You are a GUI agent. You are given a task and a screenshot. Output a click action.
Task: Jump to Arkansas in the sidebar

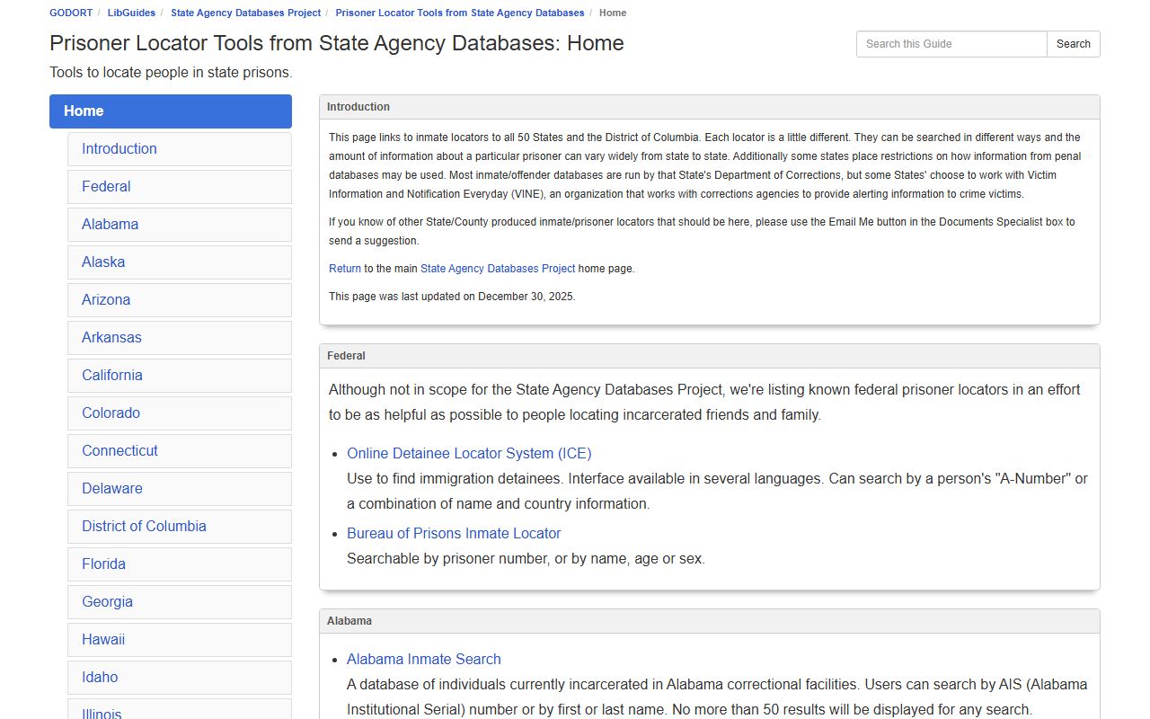(180, 338)
